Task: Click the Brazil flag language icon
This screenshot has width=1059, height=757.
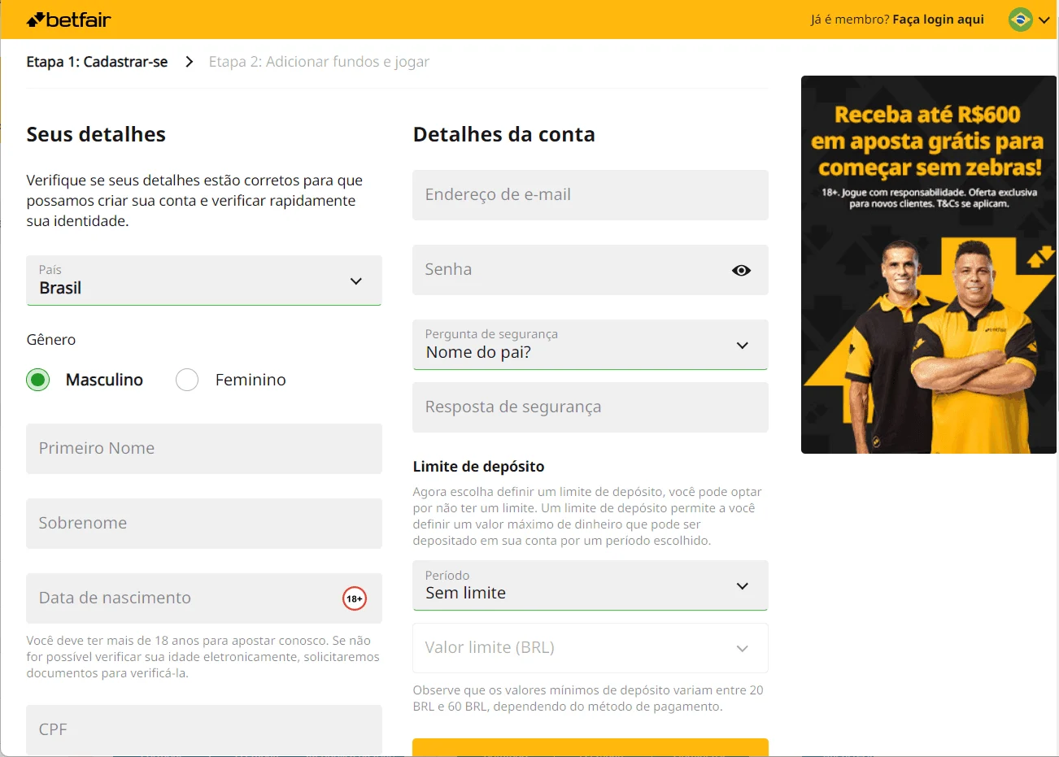Action: (x=1020, y=20)
